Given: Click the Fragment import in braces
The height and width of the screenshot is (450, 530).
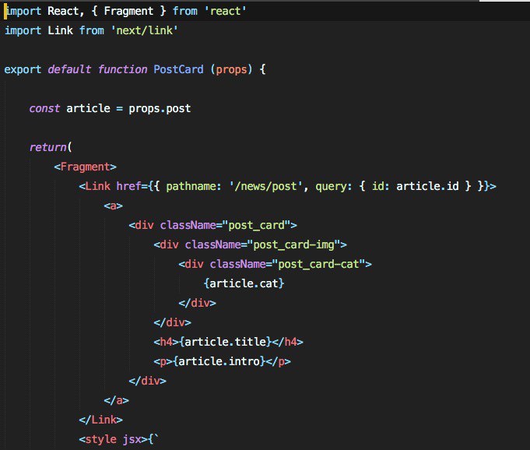Looking at the screenshot, I should 128,11.
